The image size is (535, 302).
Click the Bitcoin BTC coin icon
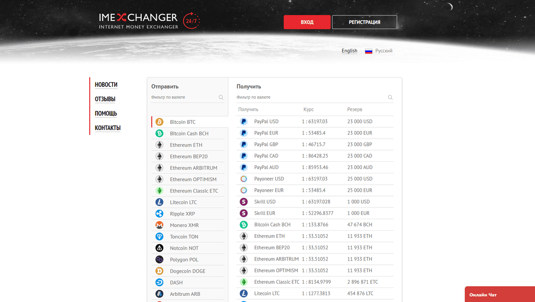[x=160, y=122]
